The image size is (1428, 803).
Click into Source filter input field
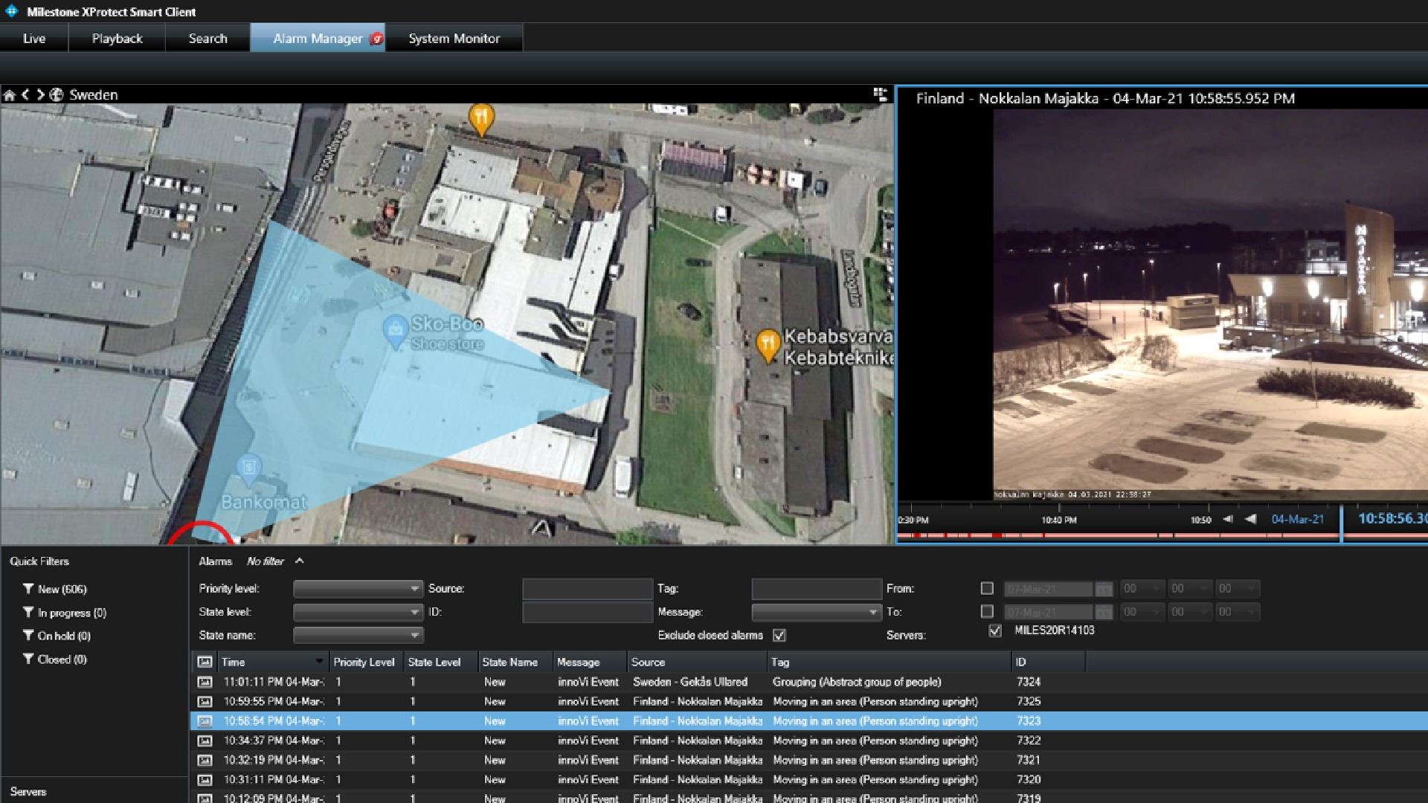point(587,589)
